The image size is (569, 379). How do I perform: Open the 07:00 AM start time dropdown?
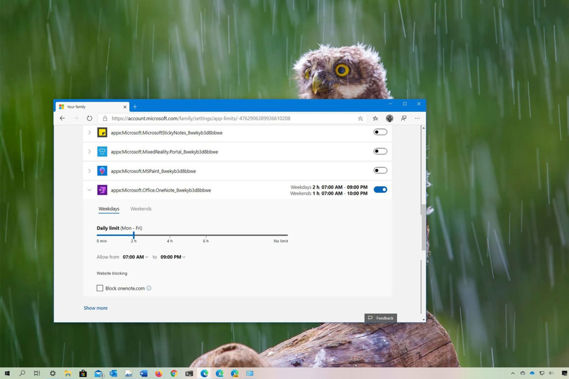click(135, 257)
